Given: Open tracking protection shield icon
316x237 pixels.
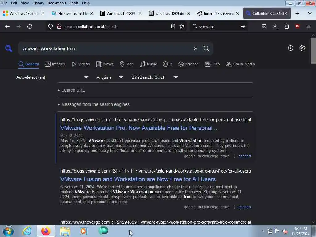Looking at the screenshot, I should click(51, 27).
